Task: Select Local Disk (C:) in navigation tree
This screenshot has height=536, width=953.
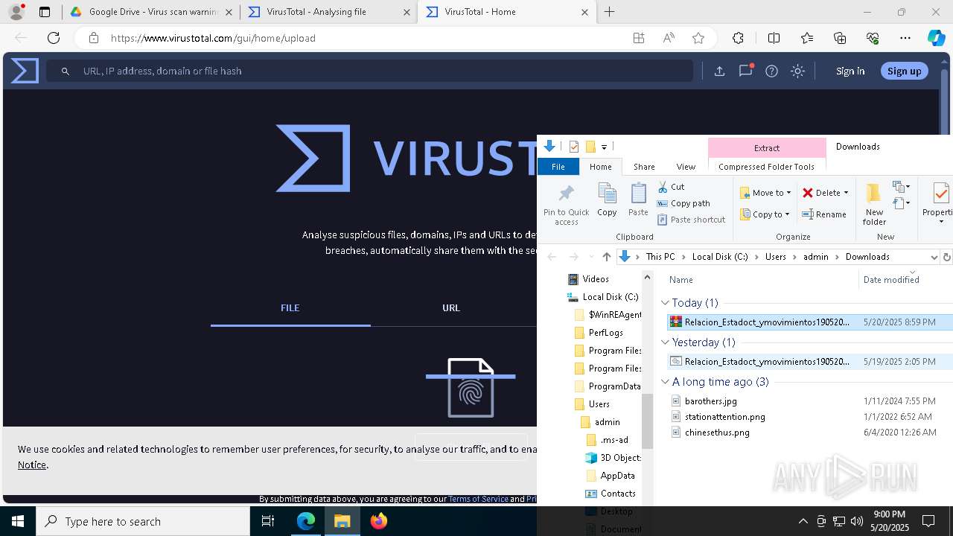Action: (611, 297)
